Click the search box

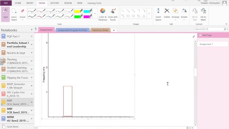coord(209,29)
